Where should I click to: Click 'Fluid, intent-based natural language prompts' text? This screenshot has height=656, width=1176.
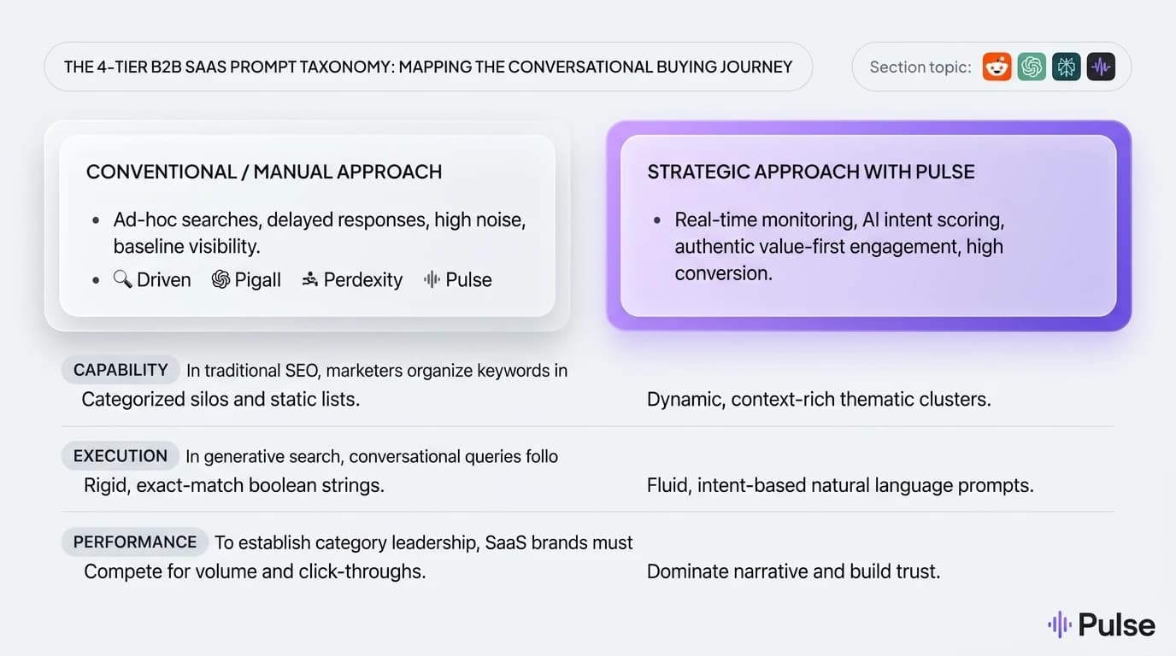pos(840,485)
